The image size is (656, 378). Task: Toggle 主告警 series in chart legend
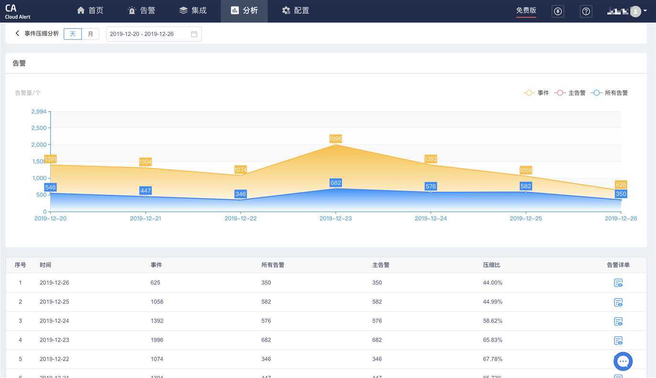[570, 93]
